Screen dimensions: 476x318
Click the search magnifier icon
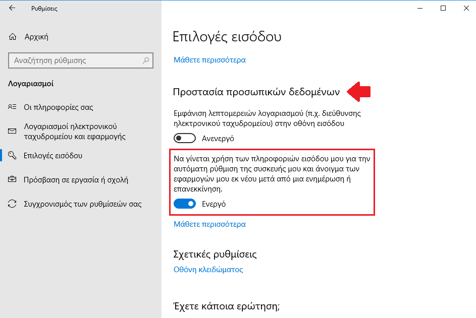pos(146,60)
